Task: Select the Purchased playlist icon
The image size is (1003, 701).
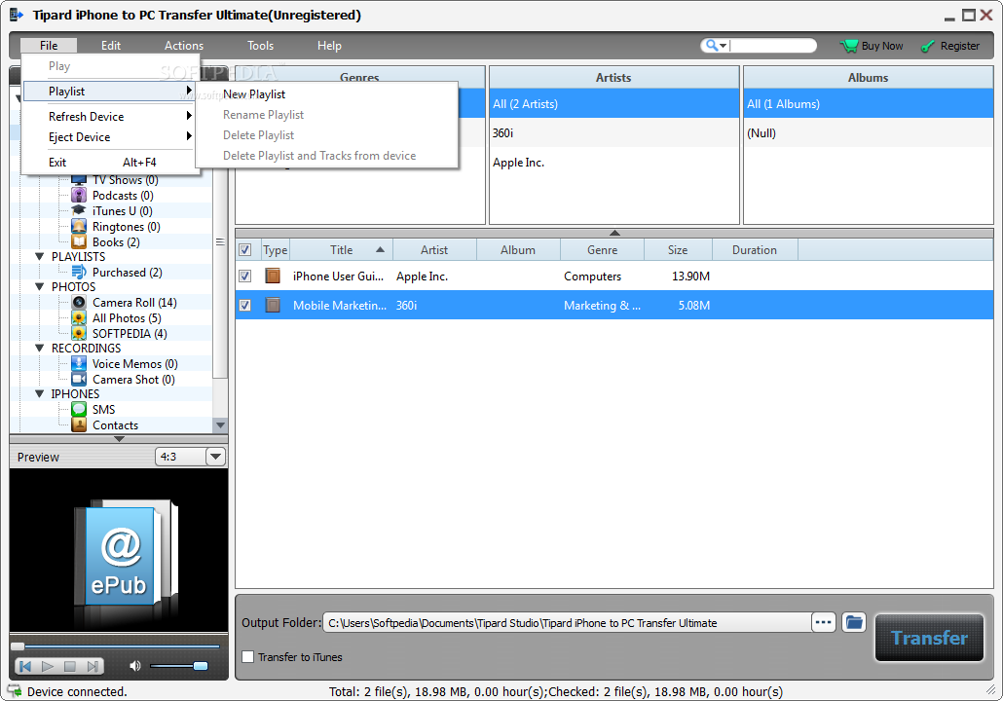Action: pos(79,272)
